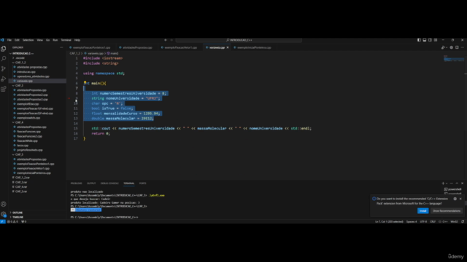Screen dimensions: 467x262
Task: Open operadores_atividades.cpp in explorer
Action: pos(33,76)
